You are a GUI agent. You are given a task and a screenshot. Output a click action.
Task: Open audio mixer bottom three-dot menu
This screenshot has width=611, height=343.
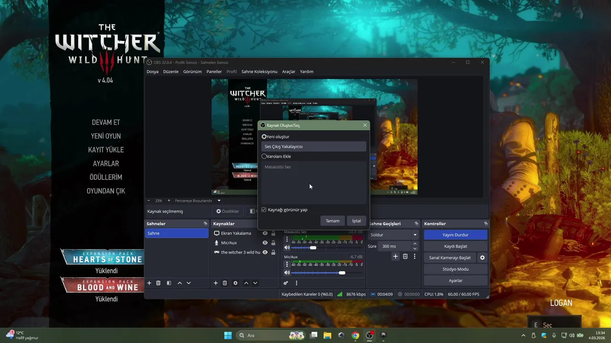(296, 283)
